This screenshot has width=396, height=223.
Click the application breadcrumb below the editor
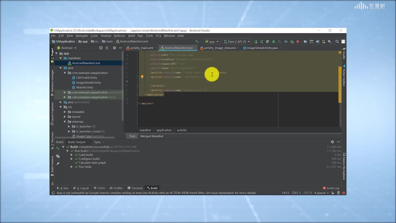click(164, 130)
